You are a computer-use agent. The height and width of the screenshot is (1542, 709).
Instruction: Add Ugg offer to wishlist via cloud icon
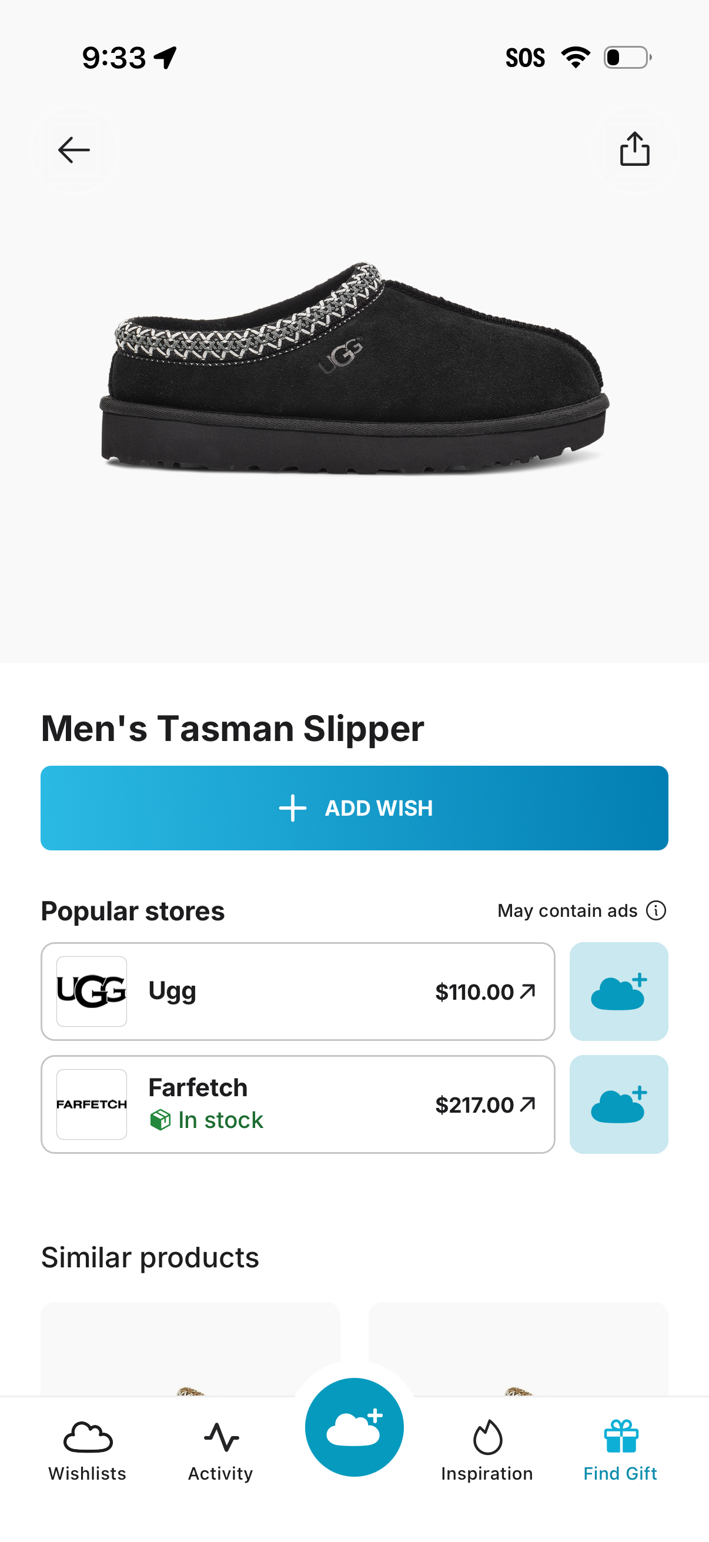618,992
